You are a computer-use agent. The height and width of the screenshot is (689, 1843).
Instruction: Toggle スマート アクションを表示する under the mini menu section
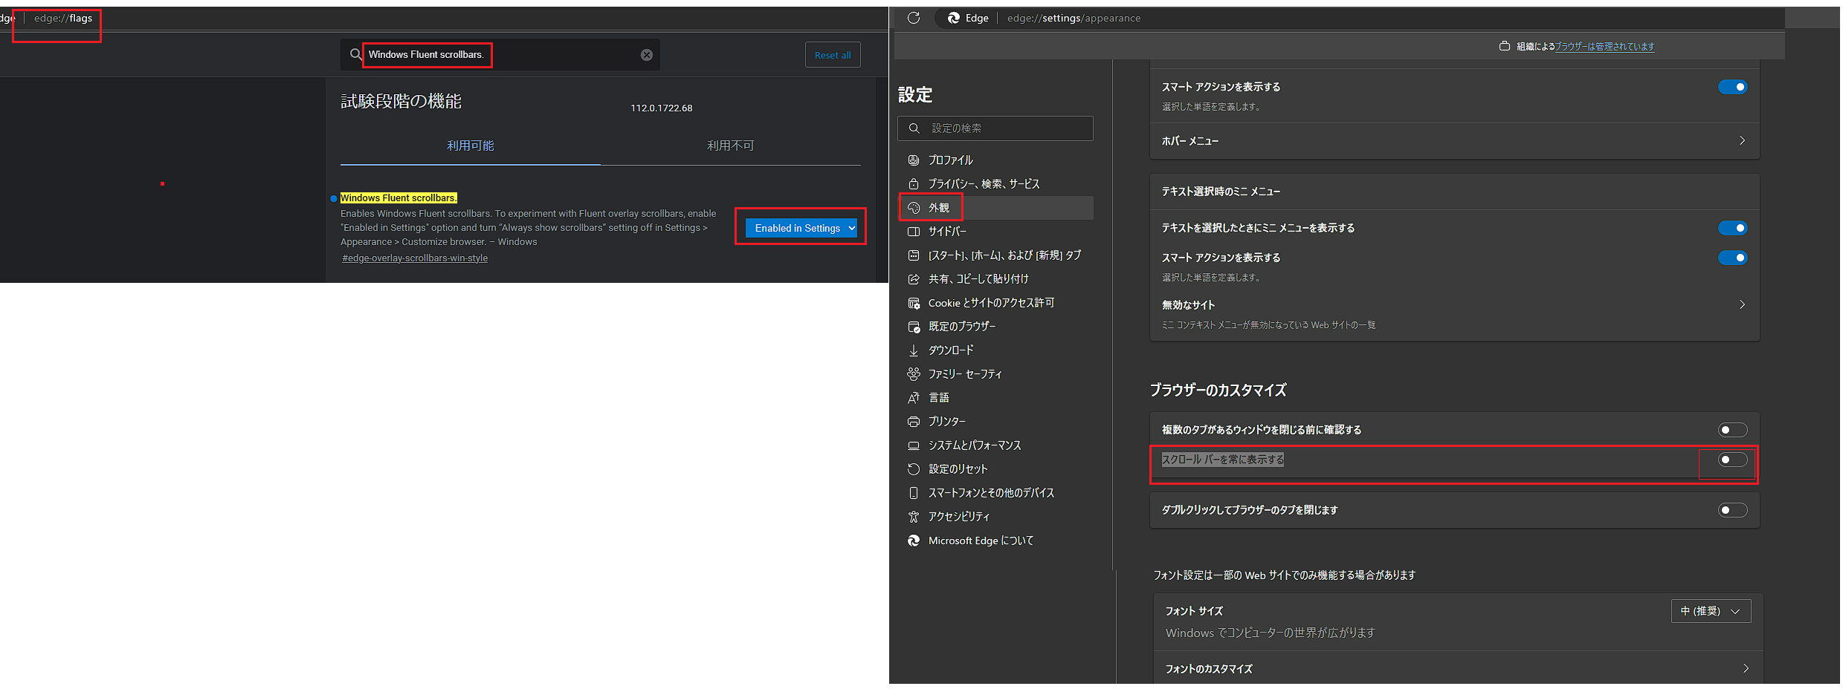pos(1732,258)
